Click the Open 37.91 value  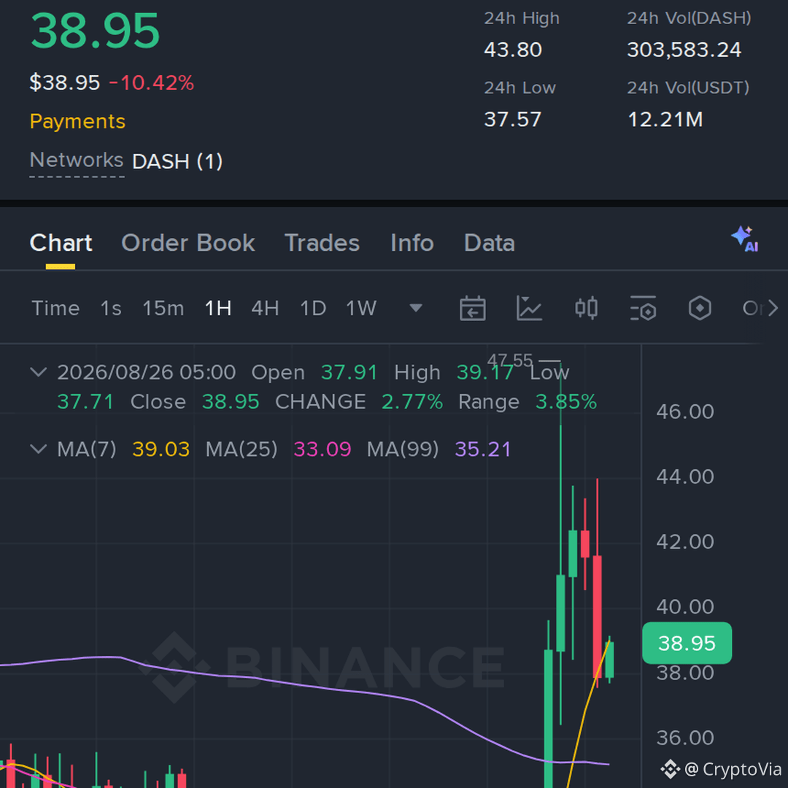click(349, 372)
